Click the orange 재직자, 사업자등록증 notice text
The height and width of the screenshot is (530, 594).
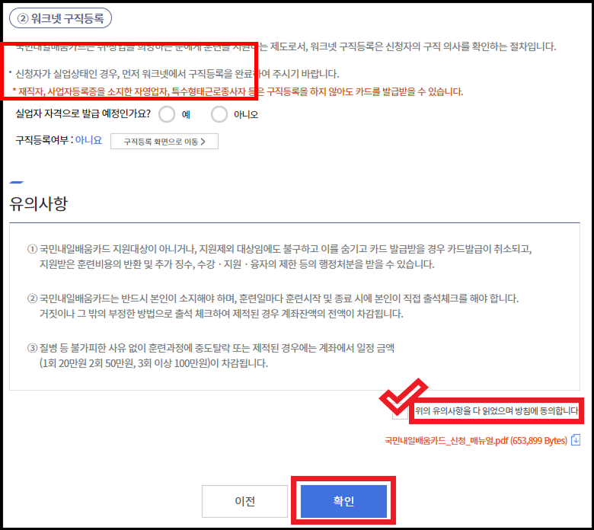[238, 91]
